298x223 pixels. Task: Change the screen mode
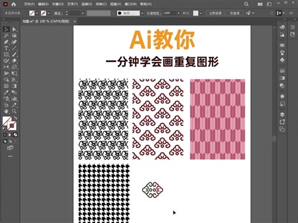pos(10,148)
